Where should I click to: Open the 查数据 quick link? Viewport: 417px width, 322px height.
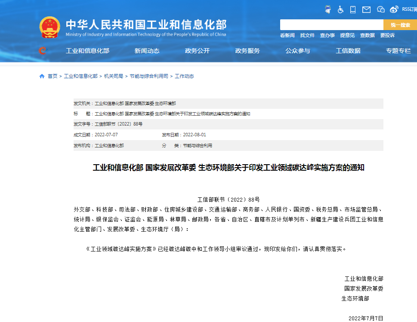367,35
